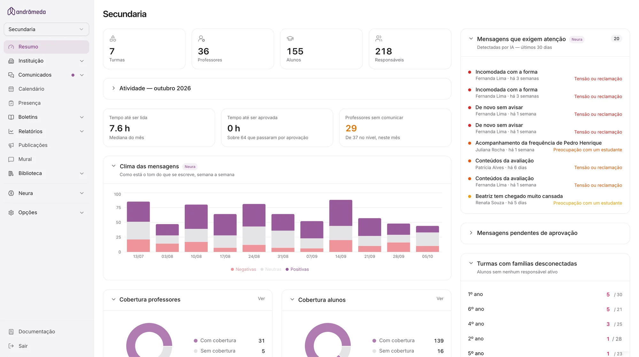The height and width of the screenshot is (357, 639).
Task: Click the Presença clipboard-check icon
Action: (11, 103)
